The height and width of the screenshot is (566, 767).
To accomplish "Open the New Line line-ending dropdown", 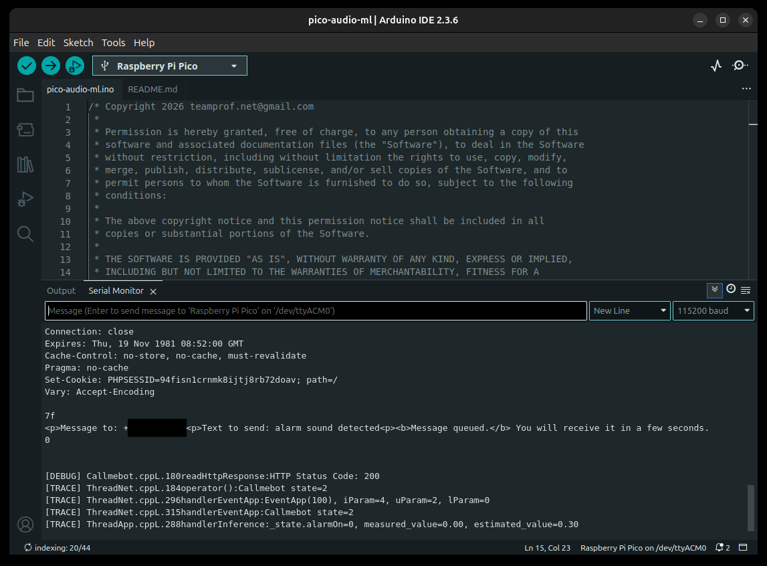I will coord(629,310).
